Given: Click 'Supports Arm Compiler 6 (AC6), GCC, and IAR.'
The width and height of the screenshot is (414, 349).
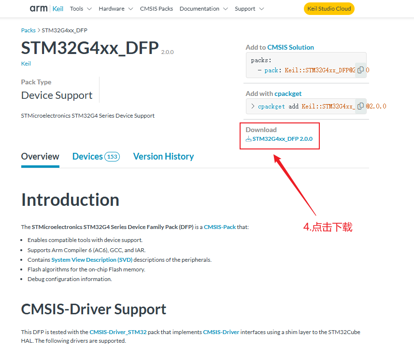Looking at the screenshot, I should click(x=86, y=250).
